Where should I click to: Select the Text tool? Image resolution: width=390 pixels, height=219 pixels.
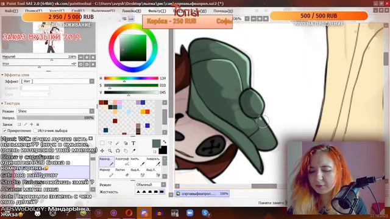click(133, 143)
